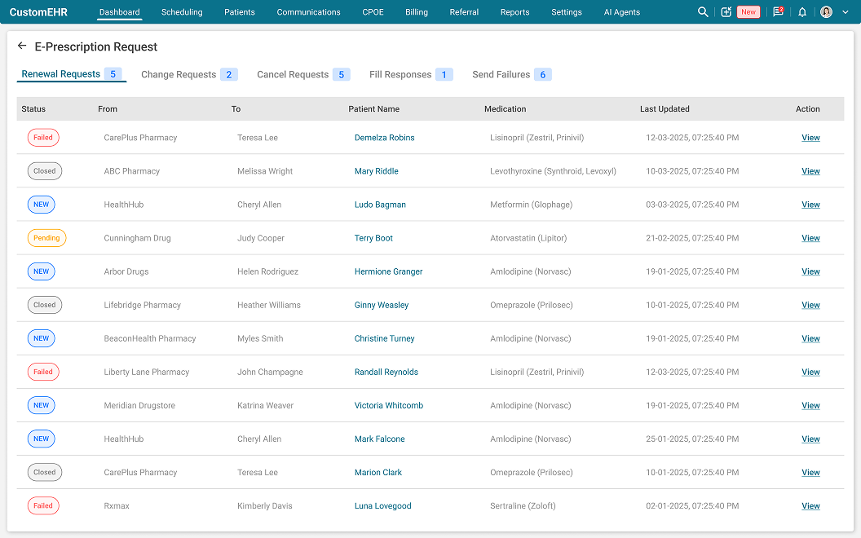This screenshot has height=538, width=861.
Task: Click View for Luna Lovegood's row
Action: (x=810, y=505)
